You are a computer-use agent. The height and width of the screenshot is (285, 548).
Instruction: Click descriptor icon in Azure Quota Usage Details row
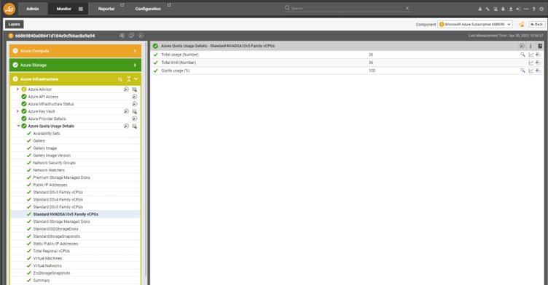(x=134, y=127)
